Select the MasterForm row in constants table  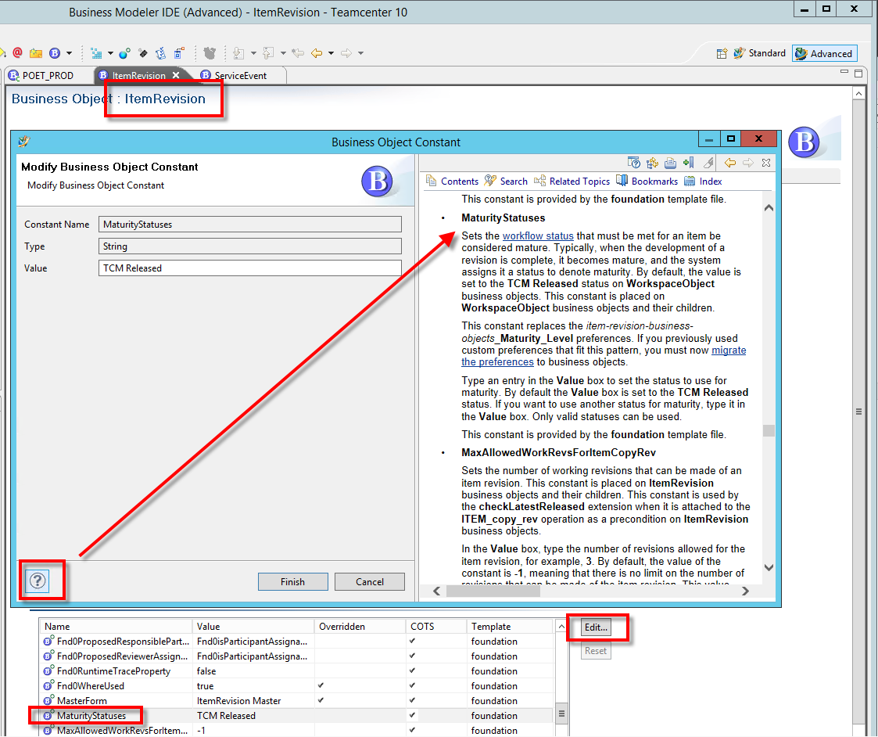click(x=297, y=700)
